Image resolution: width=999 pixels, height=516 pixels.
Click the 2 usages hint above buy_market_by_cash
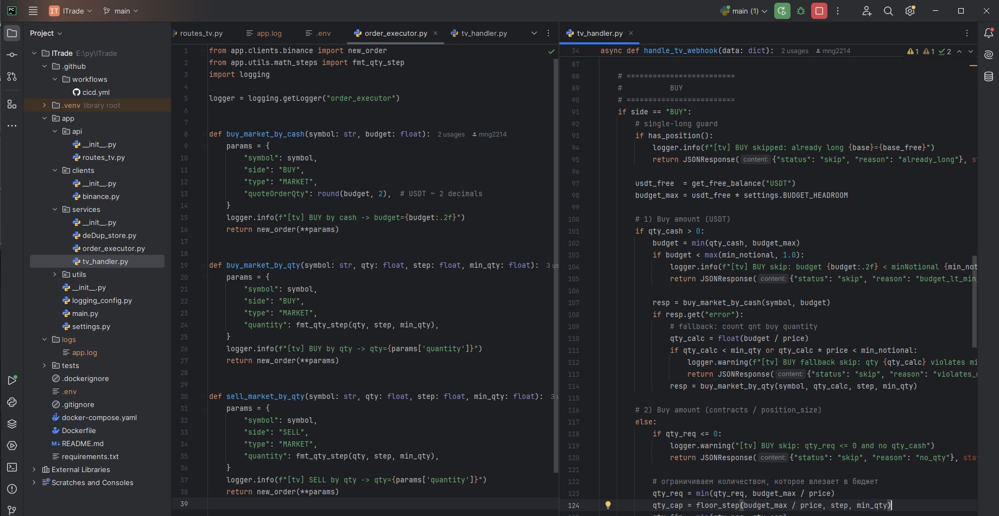pyautogui.click(x=450, y=134)
